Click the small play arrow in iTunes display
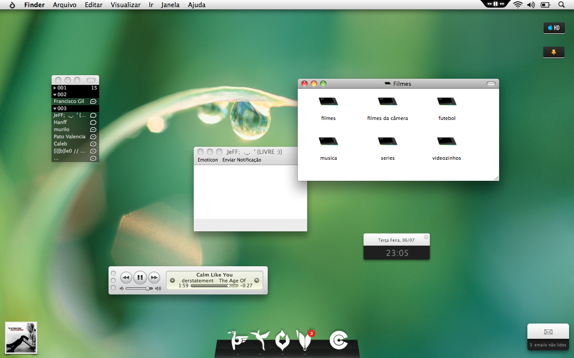 tap(172, 281)
